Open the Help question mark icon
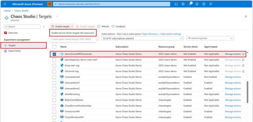The width and height of the screenshot is (253, 122). pyautogui.click(x=204, y=4)
